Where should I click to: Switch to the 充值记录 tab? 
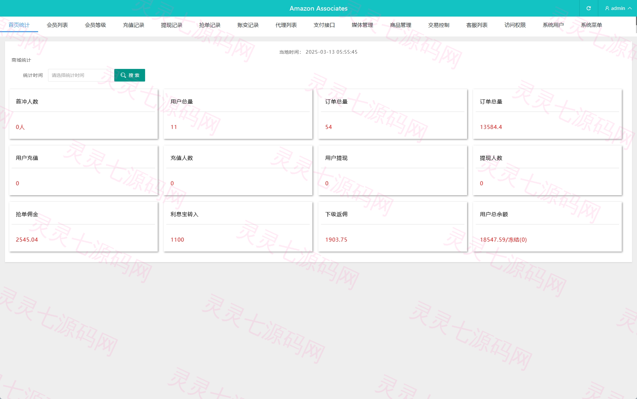coord(133,25)
